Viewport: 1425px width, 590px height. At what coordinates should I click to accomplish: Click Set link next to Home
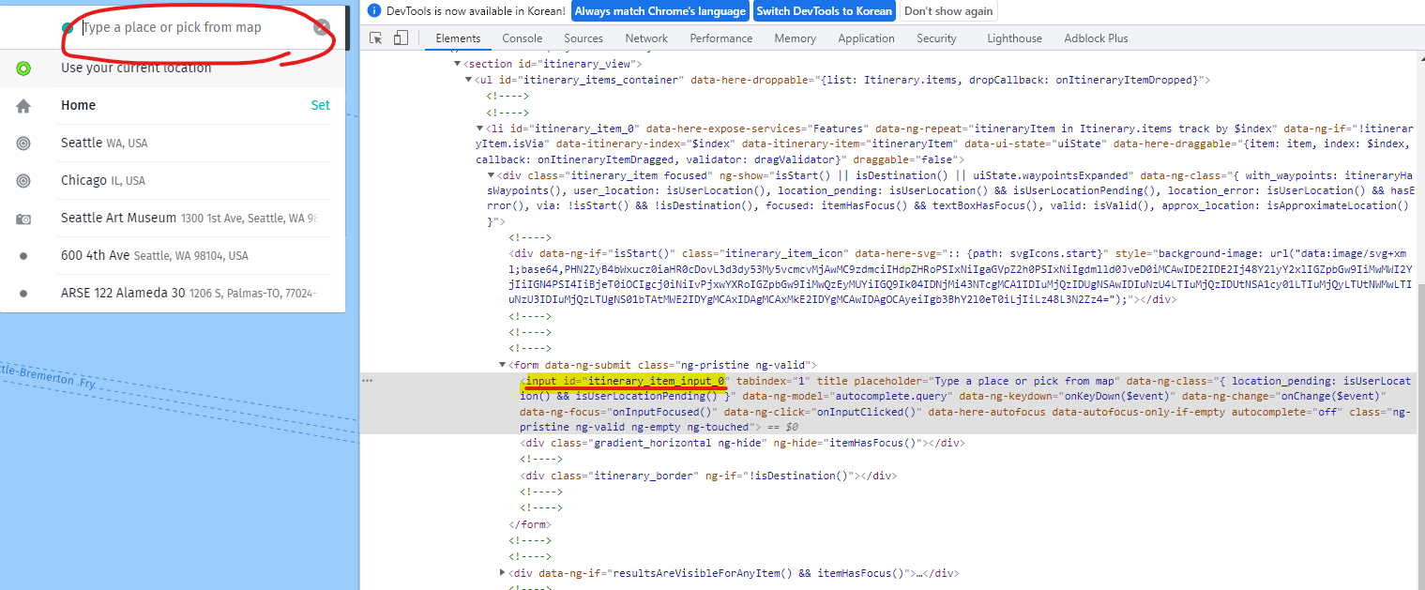[321, 105]
